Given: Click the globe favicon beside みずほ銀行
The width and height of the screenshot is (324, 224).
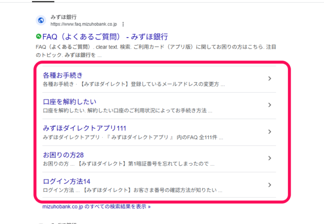Looking at the screenshot, I should point(41,20).
